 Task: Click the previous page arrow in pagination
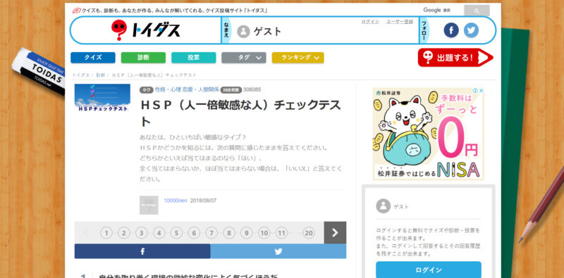(x=85, y=233)
